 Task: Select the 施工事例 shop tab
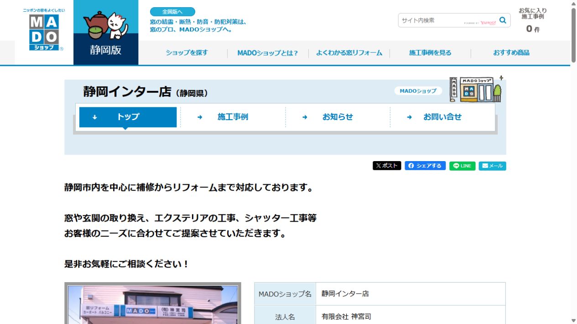pos(233,117)
